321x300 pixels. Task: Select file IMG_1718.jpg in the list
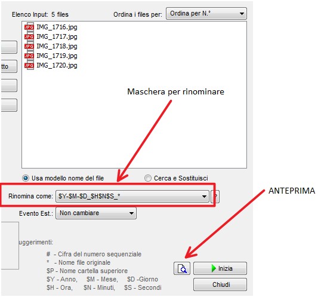(x=57, y=47)
